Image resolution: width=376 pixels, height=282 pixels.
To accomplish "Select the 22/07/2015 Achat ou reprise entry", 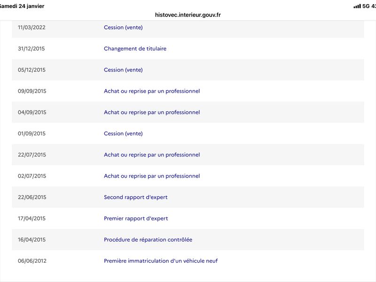I will (152, 155).
